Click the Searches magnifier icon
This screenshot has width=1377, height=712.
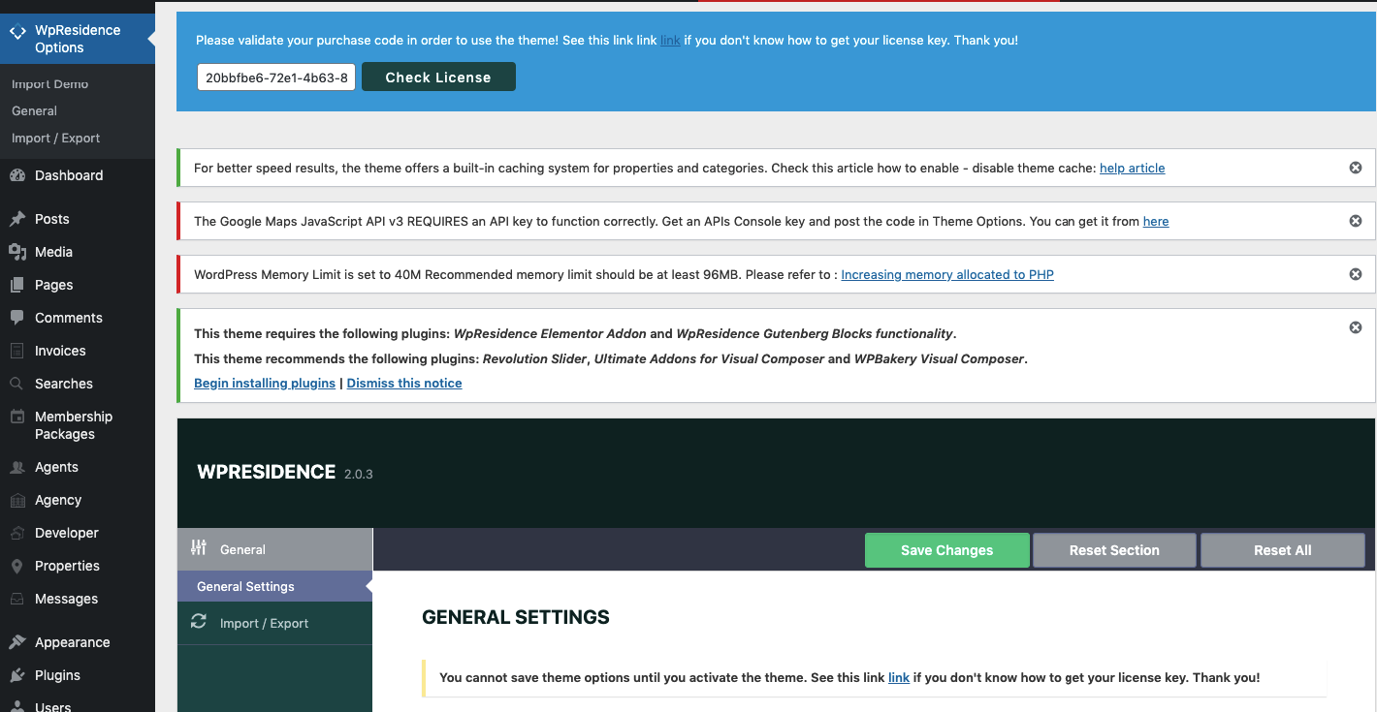17,384
